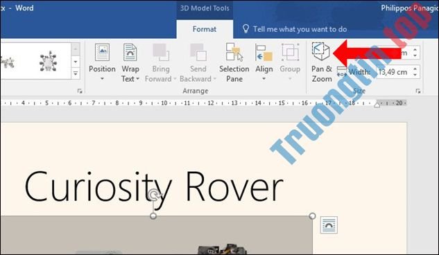Click the top-middle sizing handle of model
Screen dimensions: 439x255
(153, 216)
